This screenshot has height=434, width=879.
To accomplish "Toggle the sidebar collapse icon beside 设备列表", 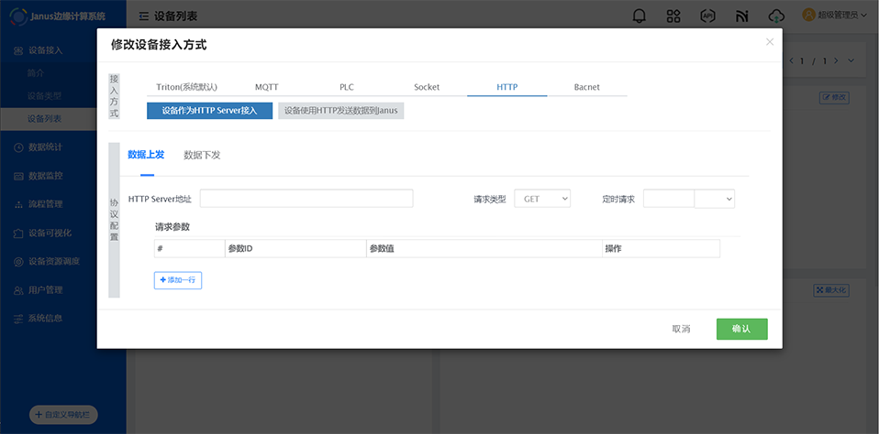I will coord(144,16).
